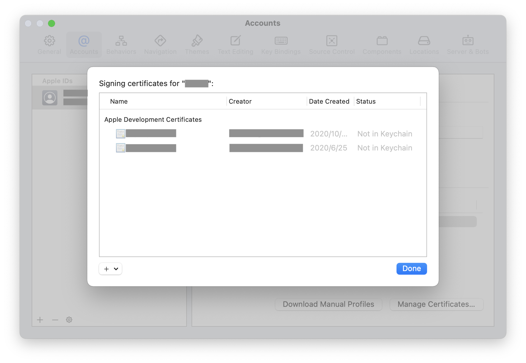Open the Locations preferences pane
The height and width of the screenshot is (363, 526).
coord(424,45)
